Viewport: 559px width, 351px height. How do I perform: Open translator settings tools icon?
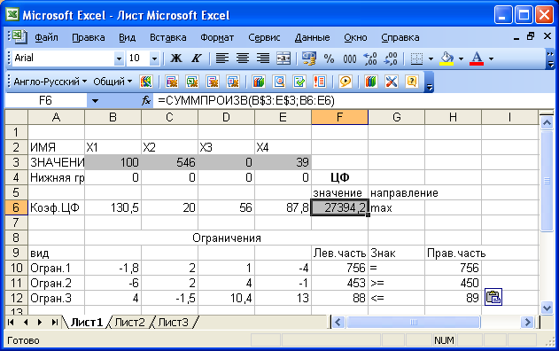click(391, 82)
